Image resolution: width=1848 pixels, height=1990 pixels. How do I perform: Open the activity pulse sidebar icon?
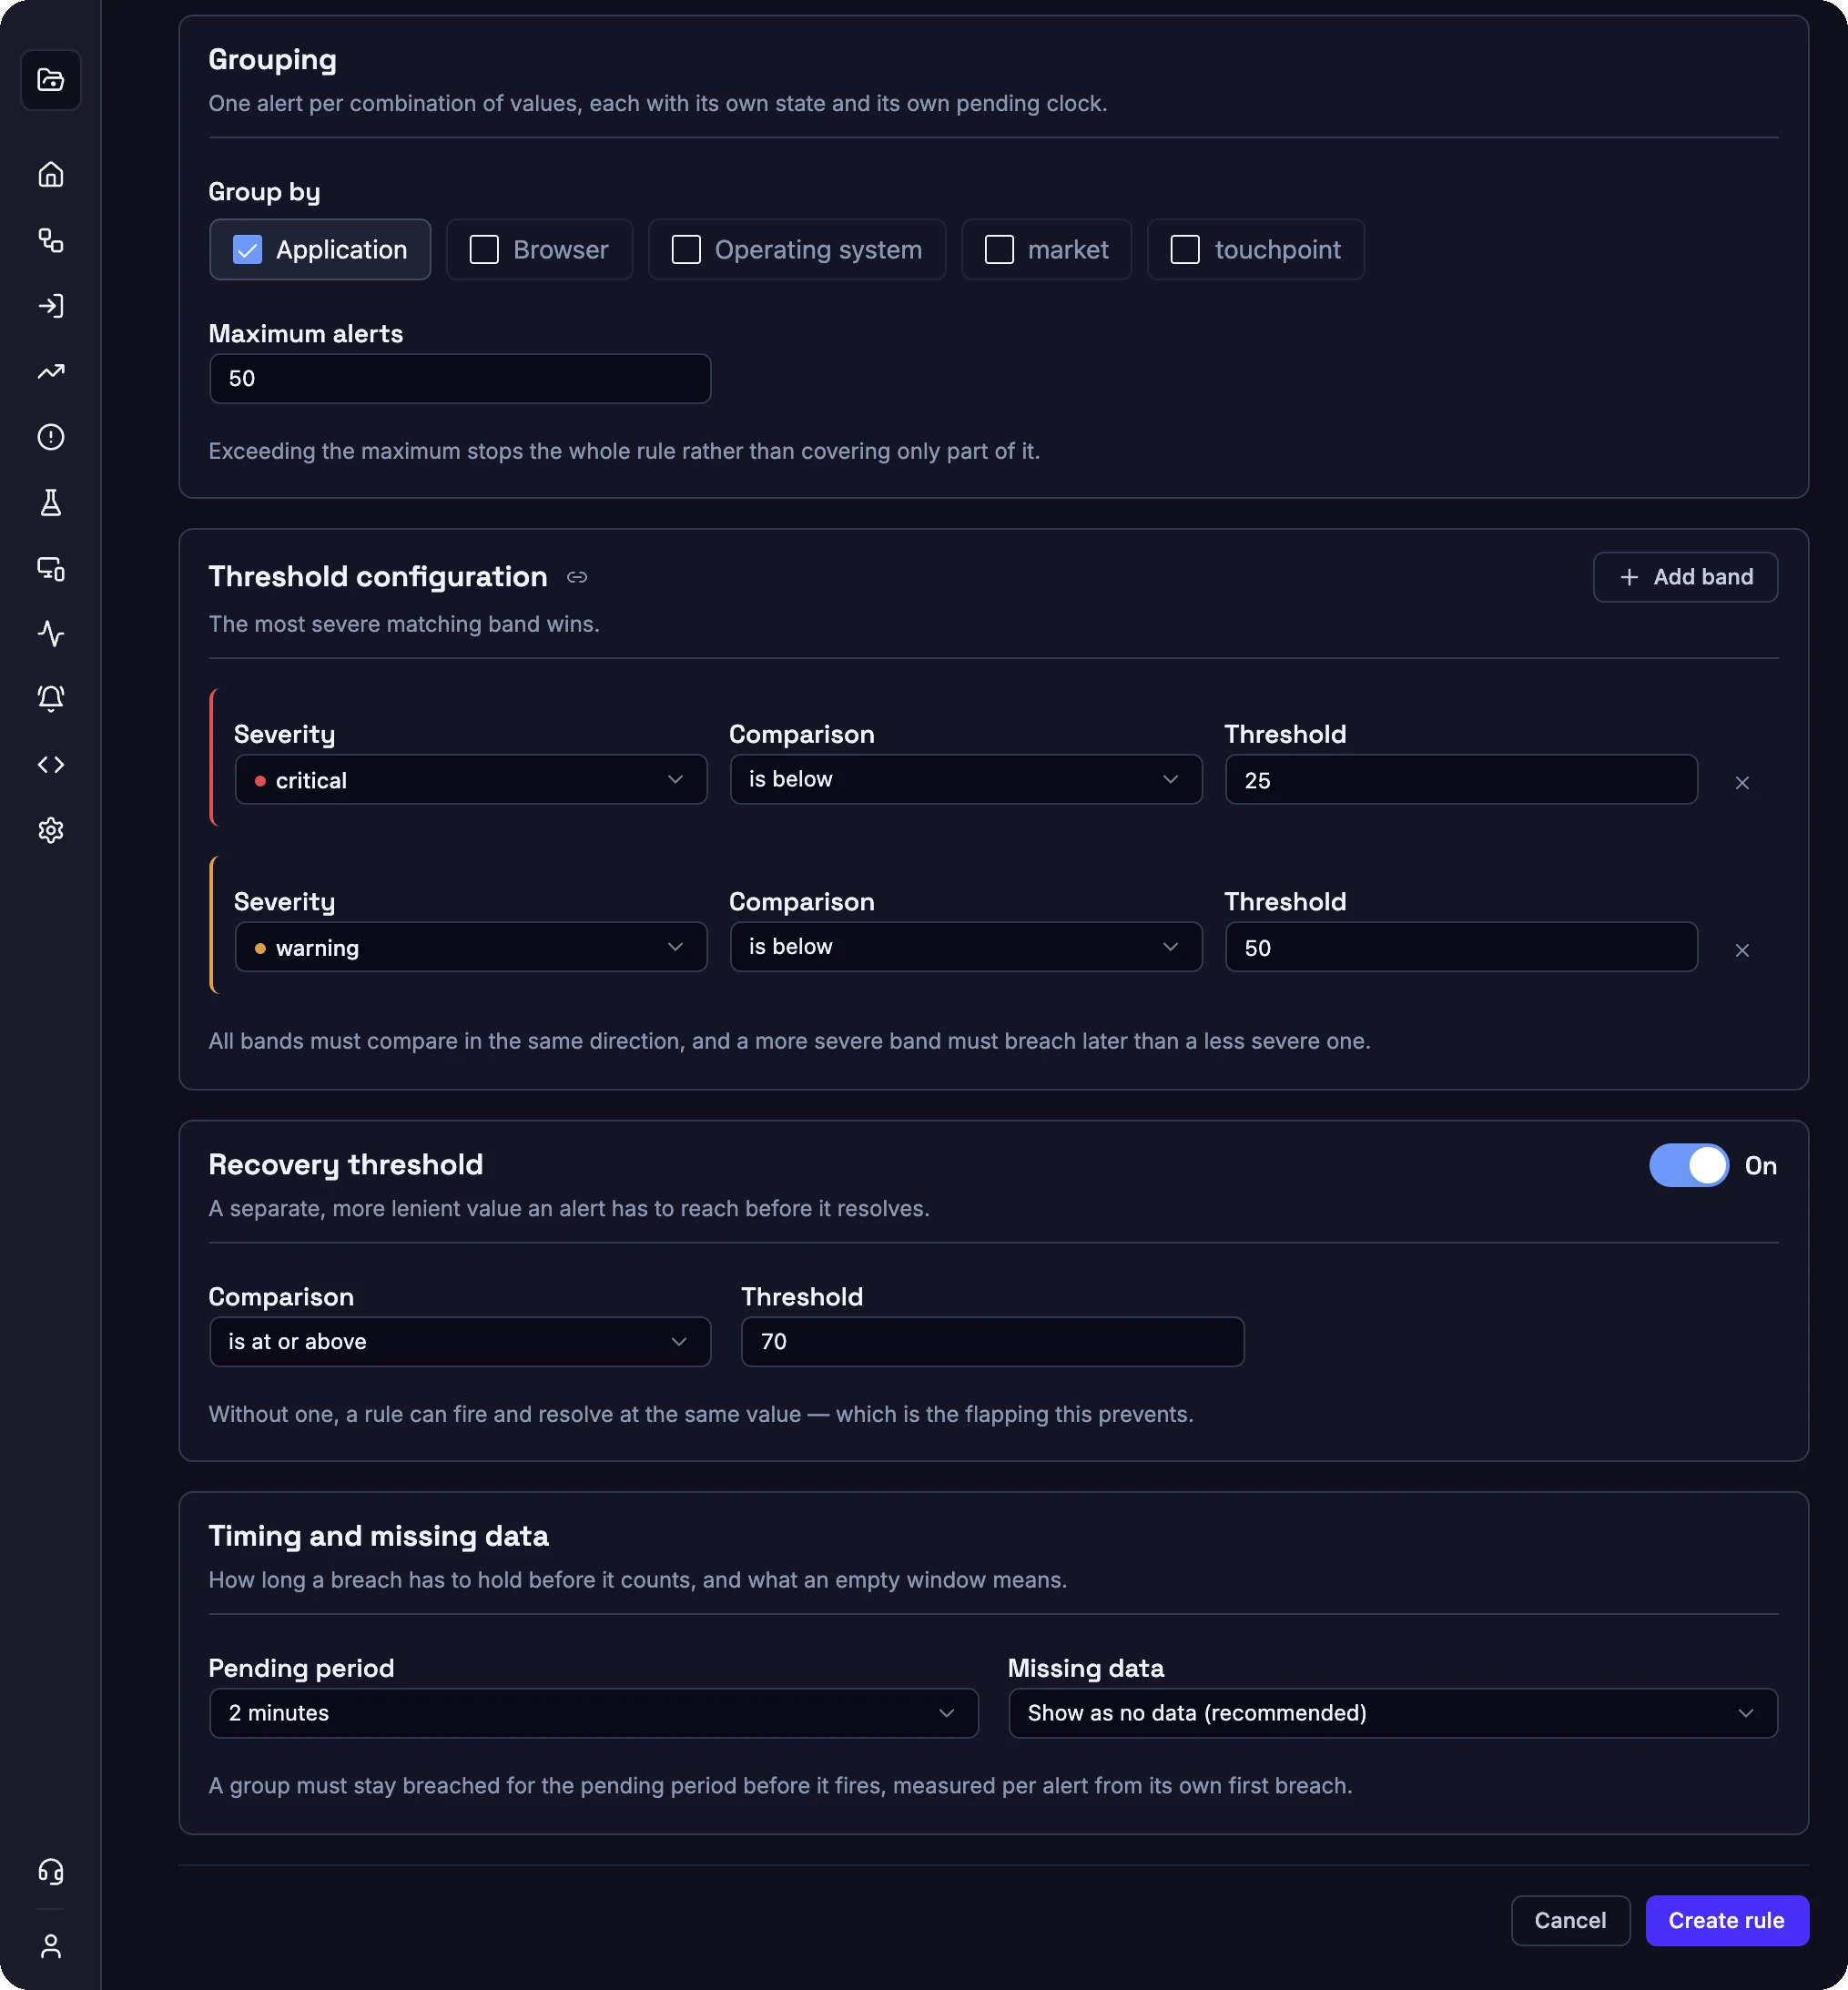coord(51,633)
